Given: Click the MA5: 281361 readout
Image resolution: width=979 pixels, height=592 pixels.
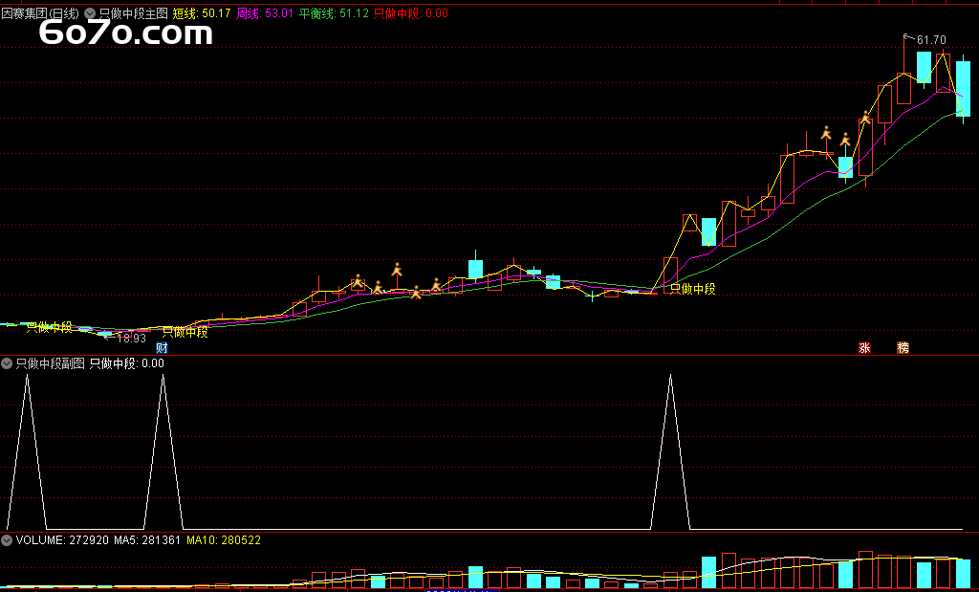Looking at the screenshot, I should 147,540.
